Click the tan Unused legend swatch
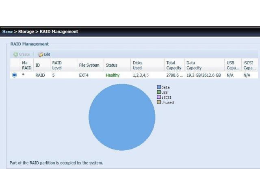 click(159, 102)
